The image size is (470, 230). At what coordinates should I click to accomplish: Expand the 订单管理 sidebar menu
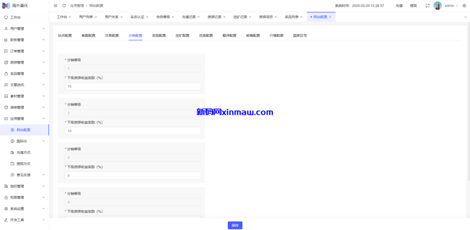coord(25,51)
